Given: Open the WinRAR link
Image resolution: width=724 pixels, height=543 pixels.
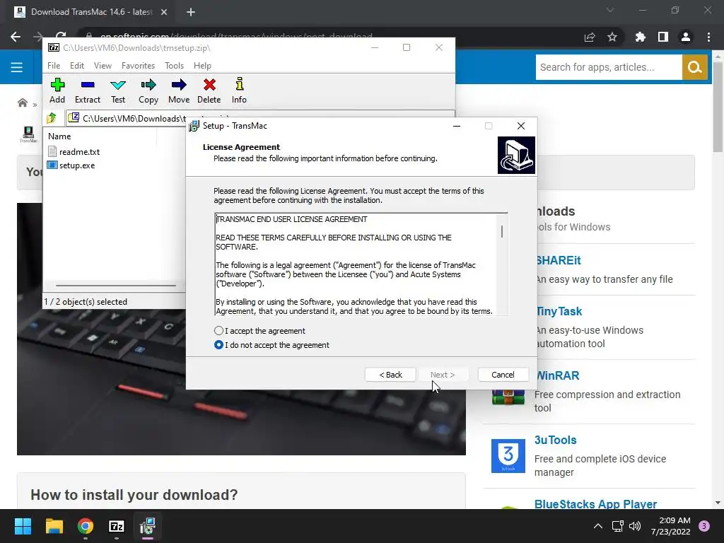Looking at the screenshot, I should (x=557, y=375).
